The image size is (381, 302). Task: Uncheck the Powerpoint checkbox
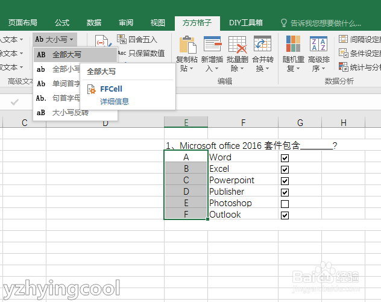(285, 181)
